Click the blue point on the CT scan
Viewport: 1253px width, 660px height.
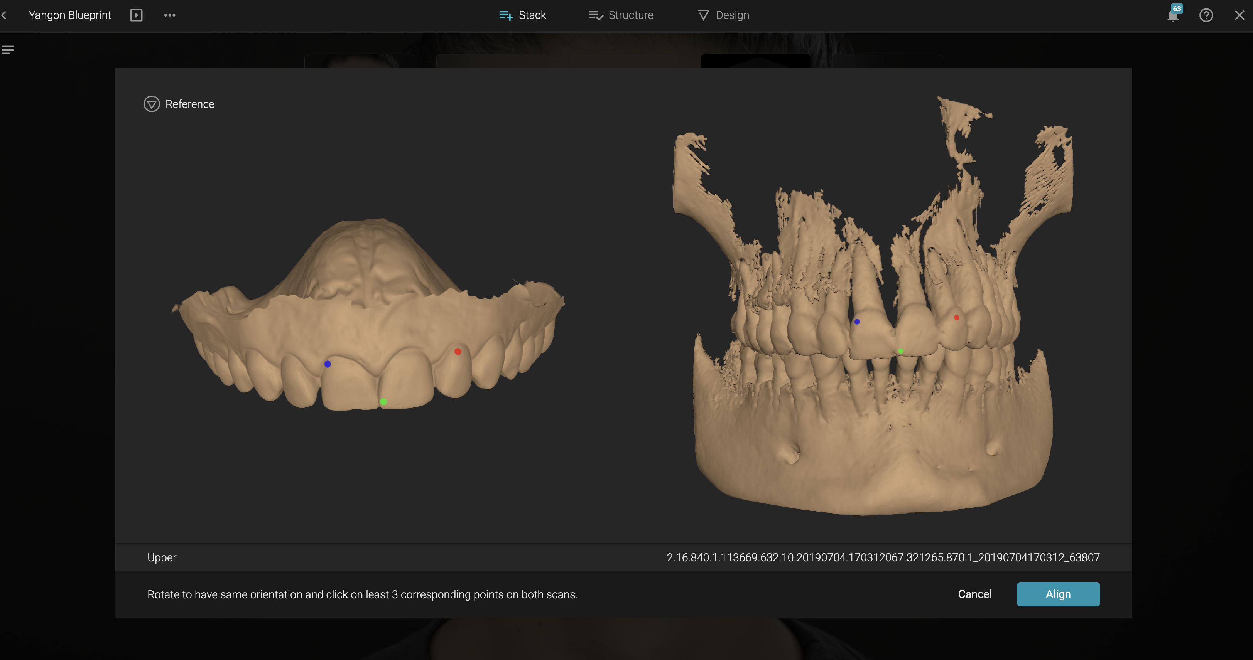tap(857, 322)
